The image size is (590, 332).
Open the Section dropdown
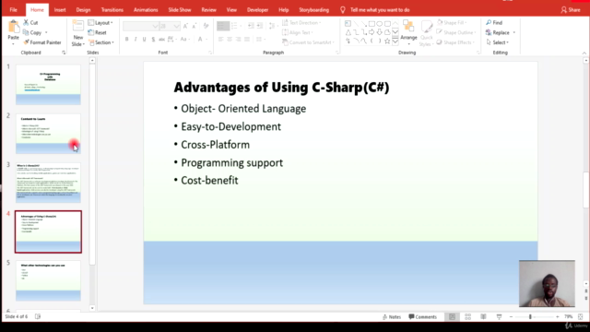click(101, 42)
